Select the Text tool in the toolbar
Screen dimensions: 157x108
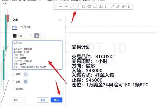(x=78, y=7)
